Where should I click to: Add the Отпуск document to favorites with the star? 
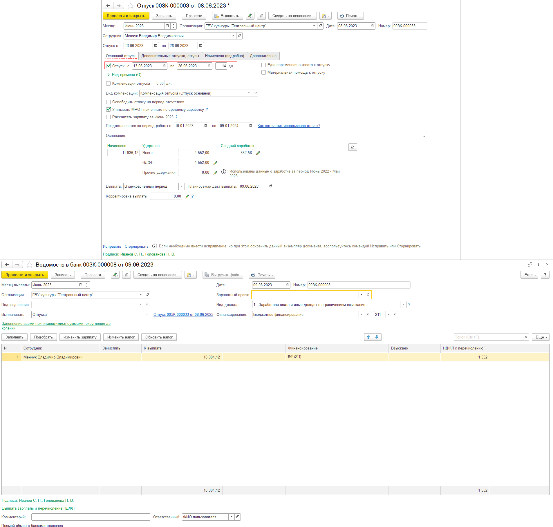(x=131, y=6)
